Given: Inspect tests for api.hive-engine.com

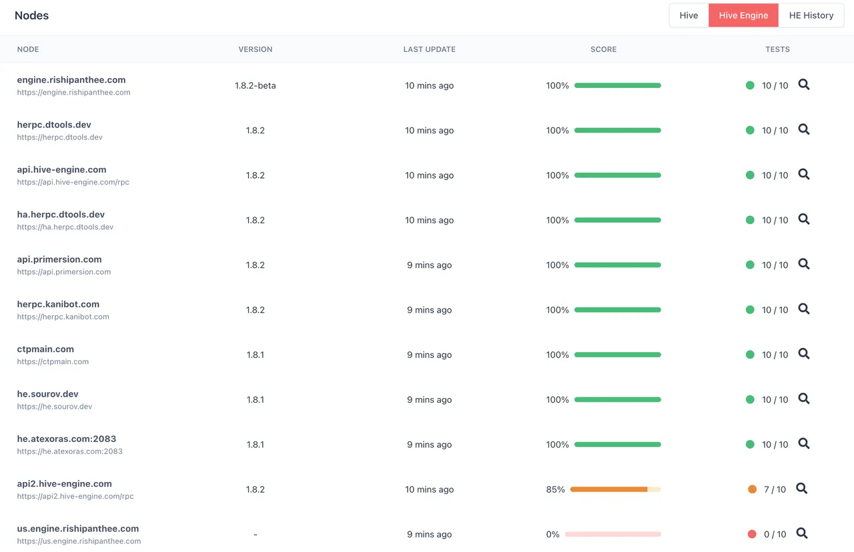Looking at the screenshot, I should (x=804, y=174).
